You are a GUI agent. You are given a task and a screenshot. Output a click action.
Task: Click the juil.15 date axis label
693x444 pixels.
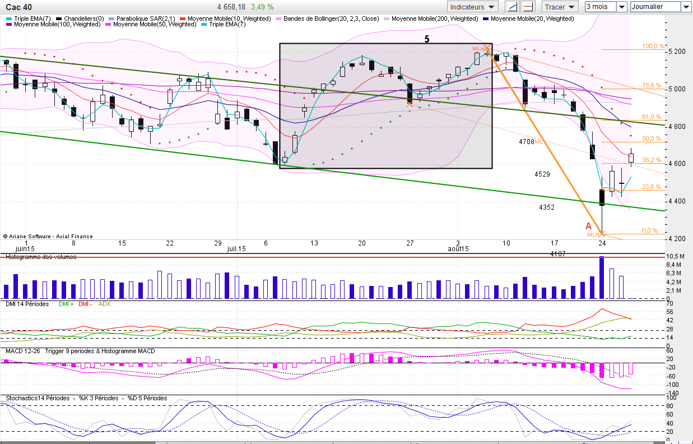(x=235, y=248)
